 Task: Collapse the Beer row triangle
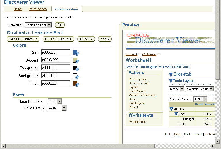(x=176, y=114)
